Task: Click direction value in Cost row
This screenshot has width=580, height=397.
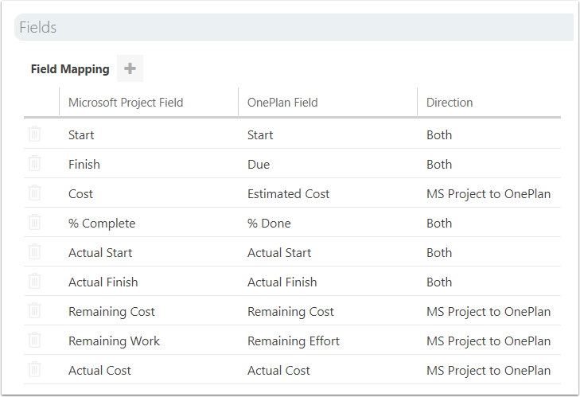Action: [489, 194]
